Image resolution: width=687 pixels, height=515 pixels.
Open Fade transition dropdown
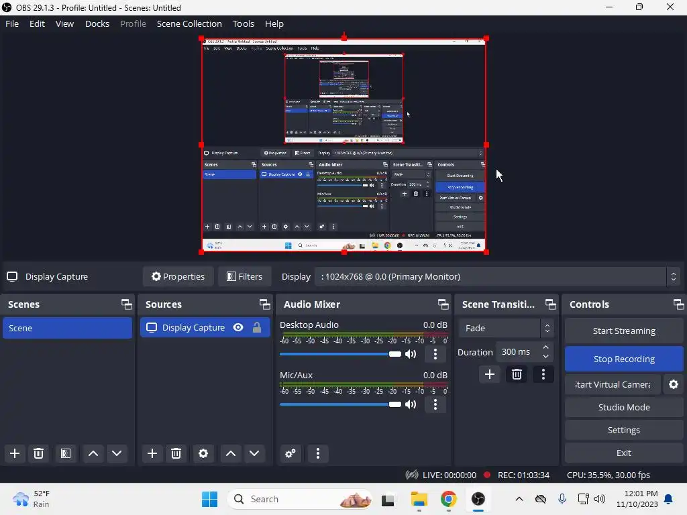point(506,328)
